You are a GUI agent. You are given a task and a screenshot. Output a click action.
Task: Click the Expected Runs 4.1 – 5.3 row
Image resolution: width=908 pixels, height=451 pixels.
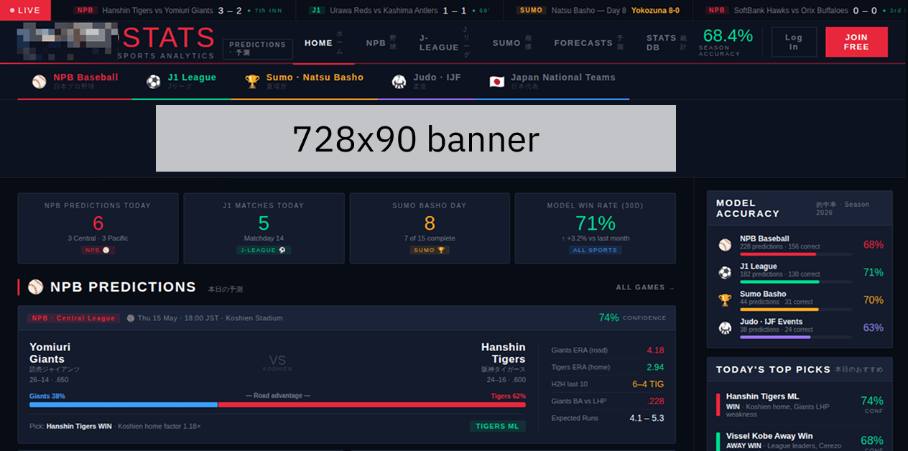608,418
